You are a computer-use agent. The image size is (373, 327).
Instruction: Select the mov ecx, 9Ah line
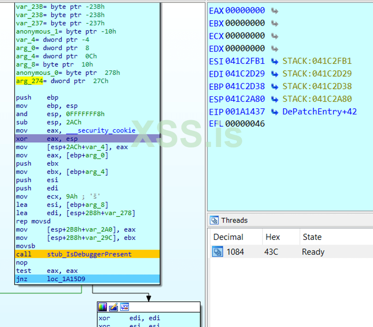coord(58,197)
